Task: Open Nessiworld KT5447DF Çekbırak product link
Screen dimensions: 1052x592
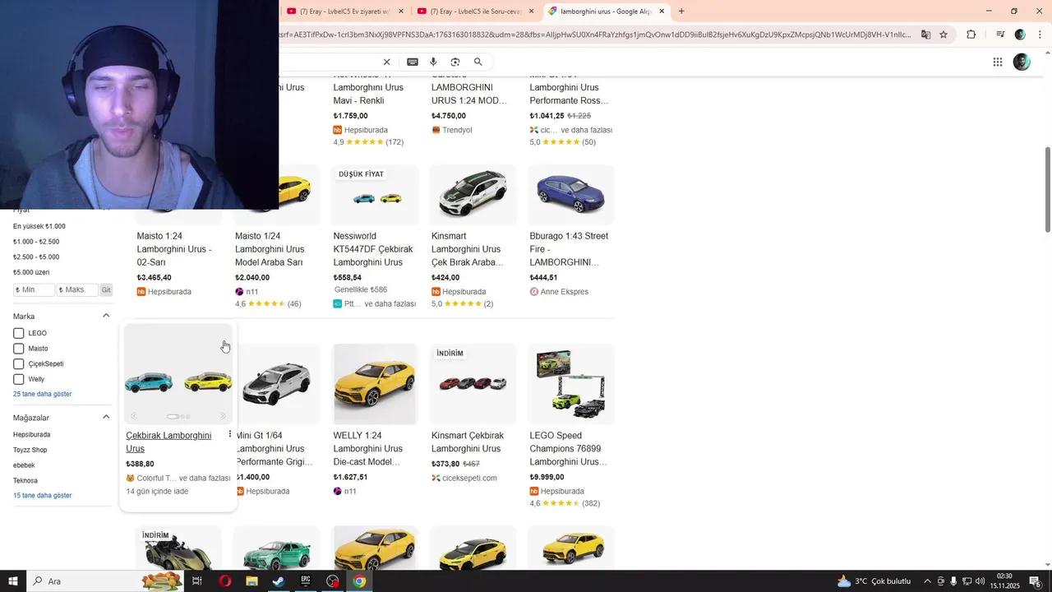Action: point(373,249)
